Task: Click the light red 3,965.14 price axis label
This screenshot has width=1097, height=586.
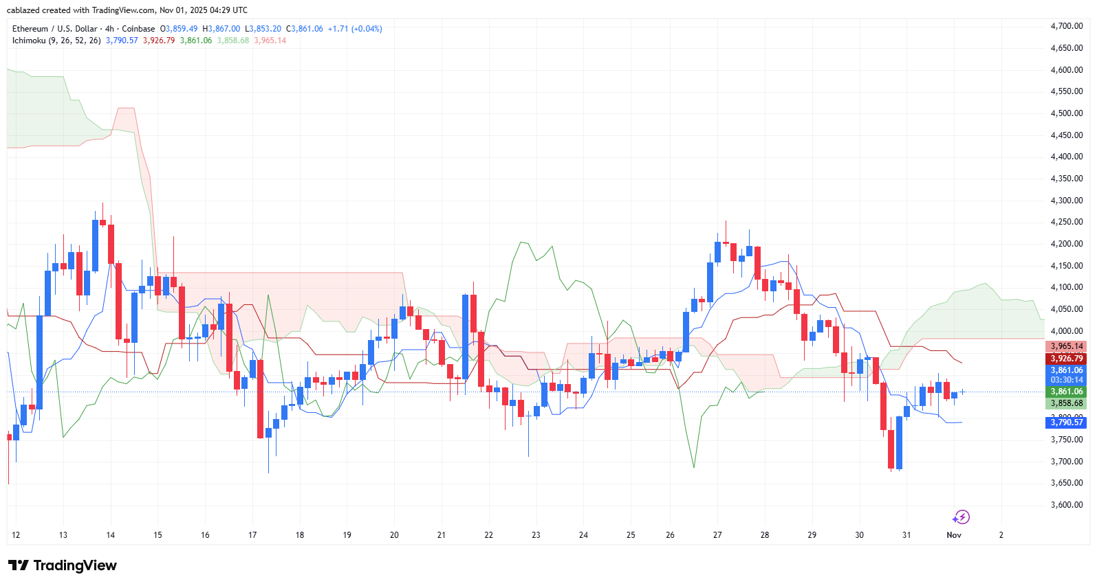Action: pos(1065,346)
